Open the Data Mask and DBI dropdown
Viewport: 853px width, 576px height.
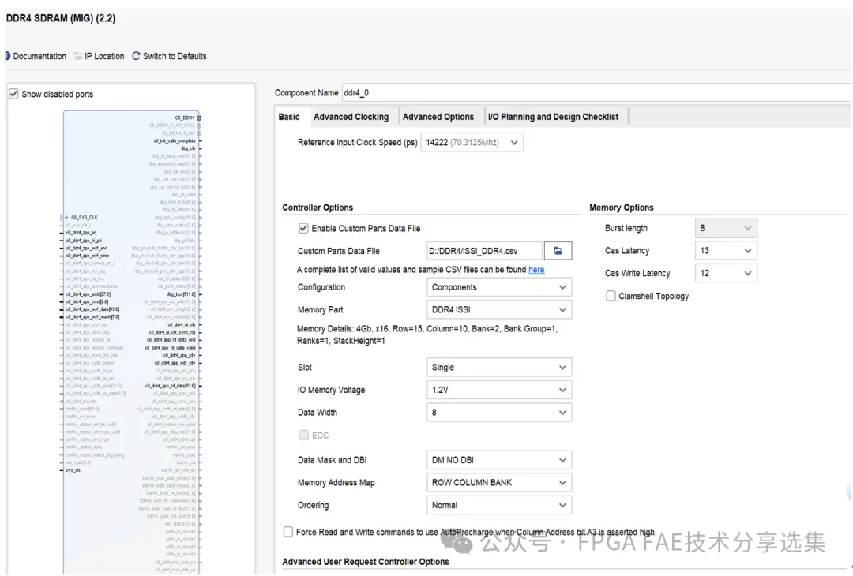click(499, 460)
